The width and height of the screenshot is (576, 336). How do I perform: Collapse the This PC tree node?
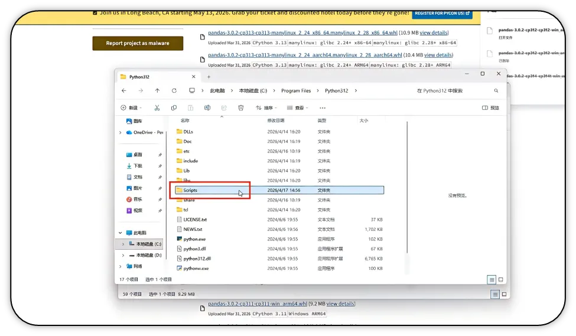121,233
